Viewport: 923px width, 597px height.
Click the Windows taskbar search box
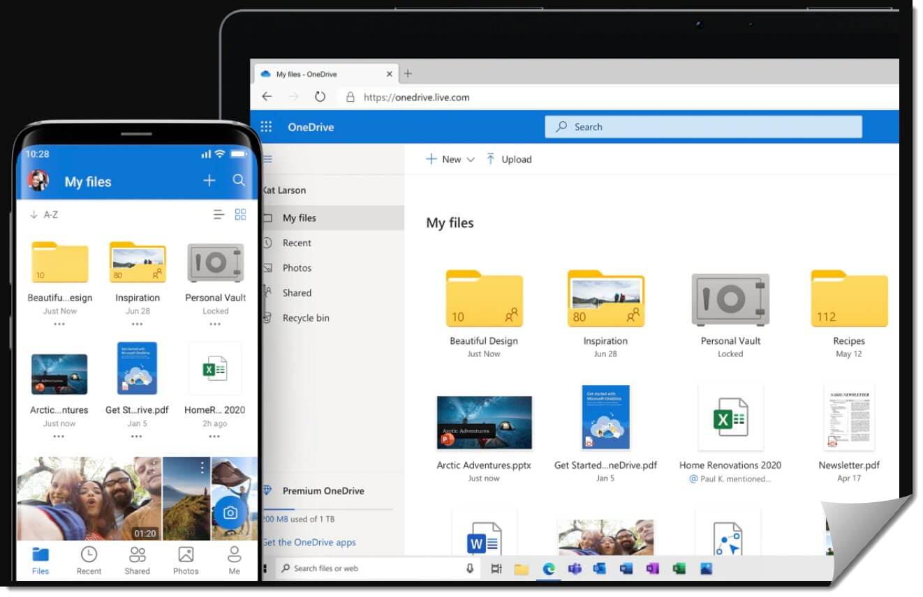(x=377, y=568)
